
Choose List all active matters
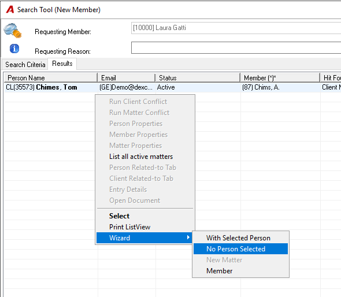pos(141,157)
